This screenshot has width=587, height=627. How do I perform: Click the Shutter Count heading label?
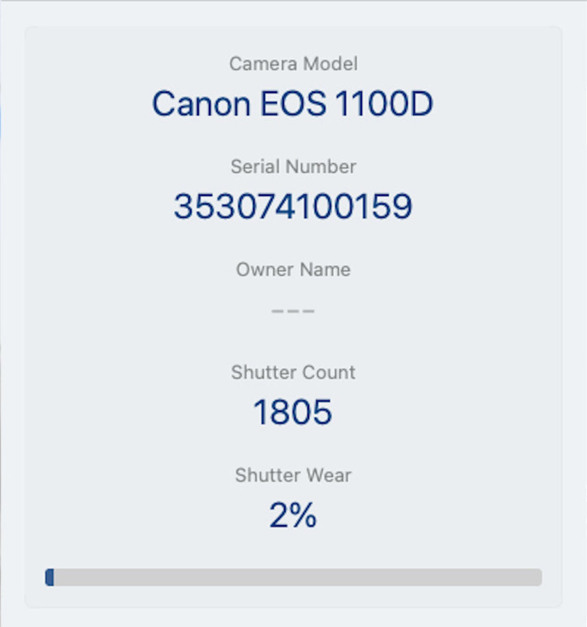[x=293, y=372]
